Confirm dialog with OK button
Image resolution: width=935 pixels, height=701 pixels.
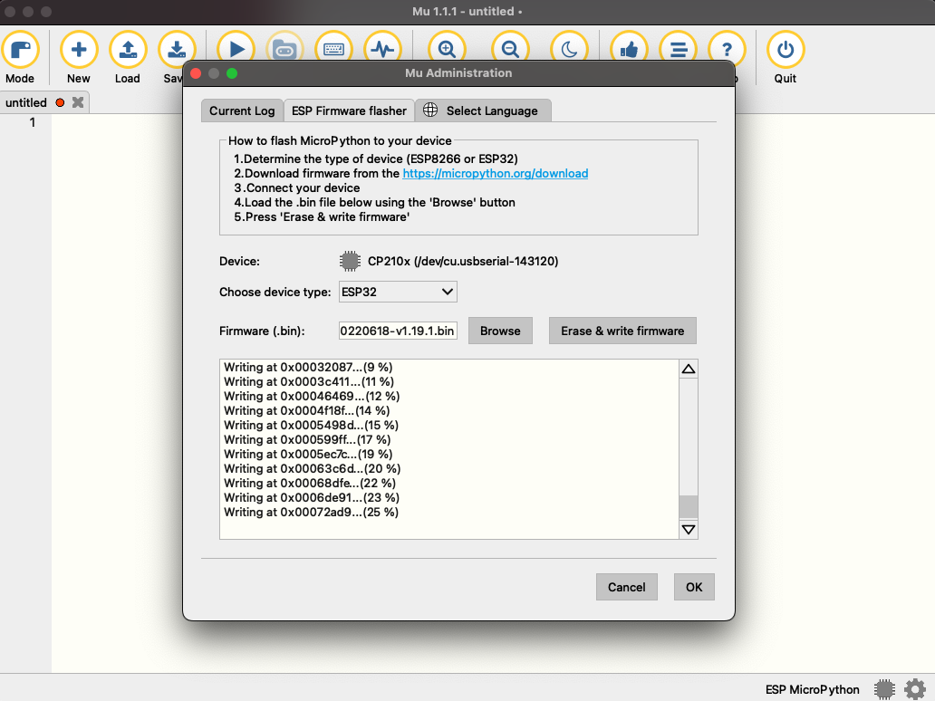(694, 587)
